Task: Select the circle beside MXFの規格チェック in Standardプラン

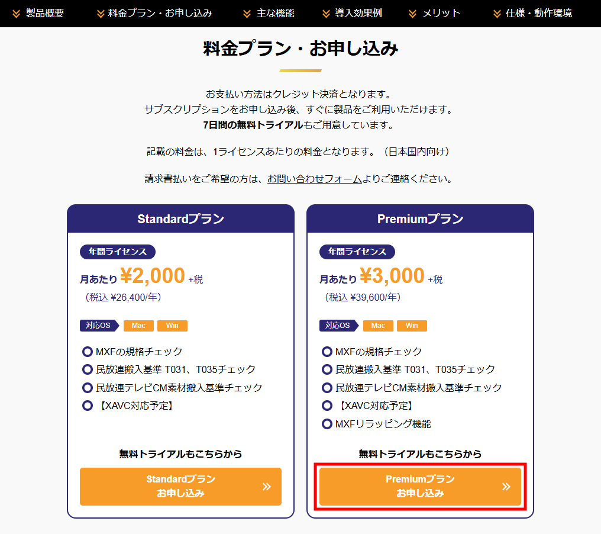Action: click(x=88, y=351)
